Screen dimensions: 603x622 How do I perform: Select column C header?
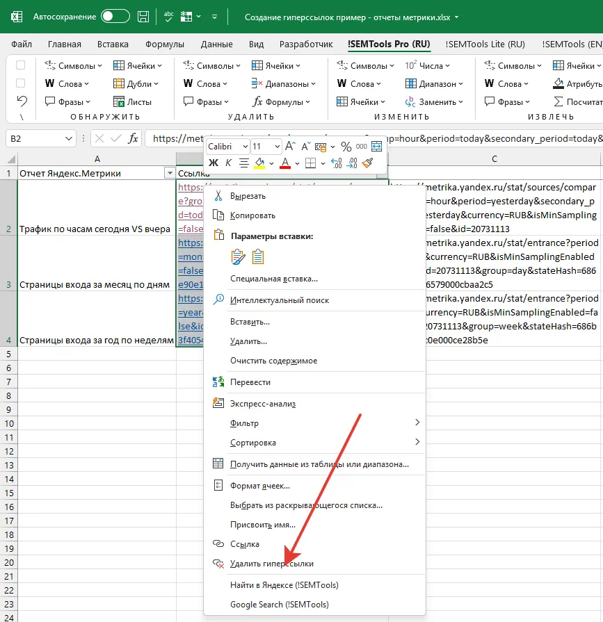pyautogui.click(x=495, y=159)
